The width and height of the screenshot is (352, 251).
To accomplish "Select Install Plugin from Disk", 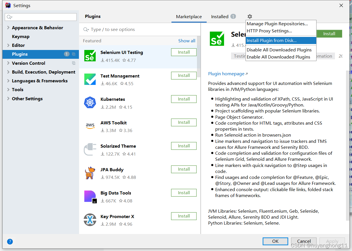I will [281, 41].
